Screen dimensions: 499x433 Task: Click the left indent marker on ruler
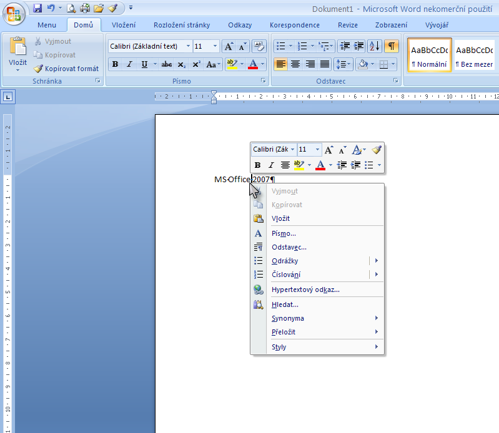tap(214, 102)
